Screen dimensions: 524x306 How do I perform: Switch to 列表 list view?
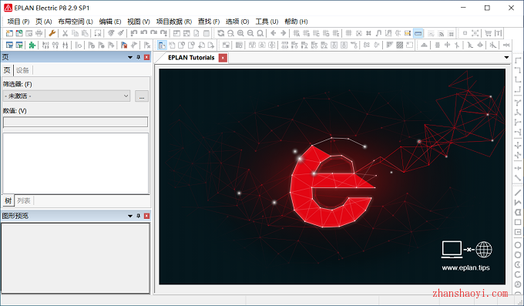pyautogui.click(x=24, y=200)
